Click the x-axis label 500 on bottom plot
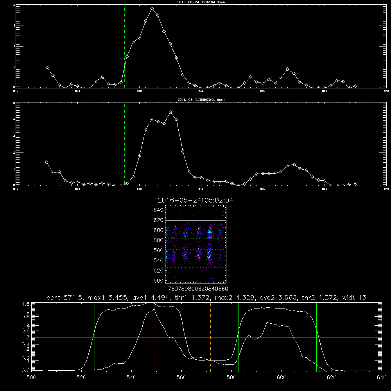 point(31,378)
